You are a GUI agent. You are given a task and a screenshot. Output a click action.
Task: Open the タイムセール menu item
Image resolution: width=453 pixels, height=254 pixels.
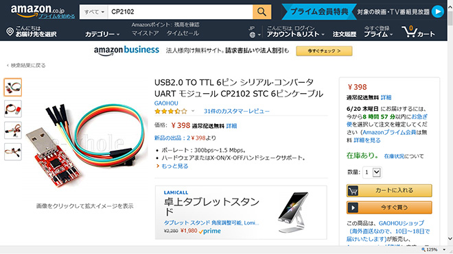[x=183, y=33]
